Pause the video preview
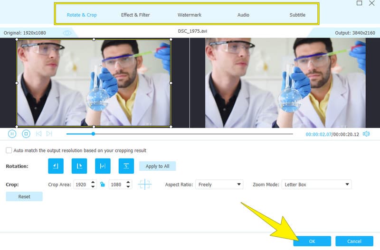The height and width of the screenshot is (250, 380). (x=12, y=134)
